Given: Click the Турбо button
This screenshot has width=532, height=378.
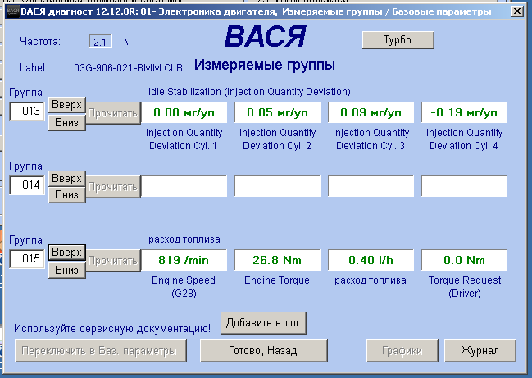Looking at the screenshot, I should click(398, 40).
